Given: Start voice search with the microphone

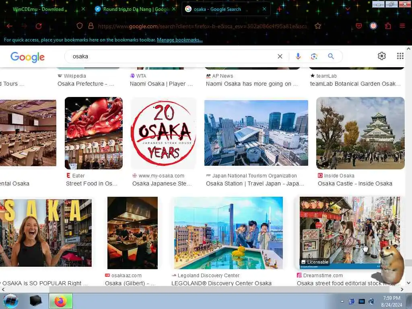Looking at the screenshot, I should [x=298, y=56].
